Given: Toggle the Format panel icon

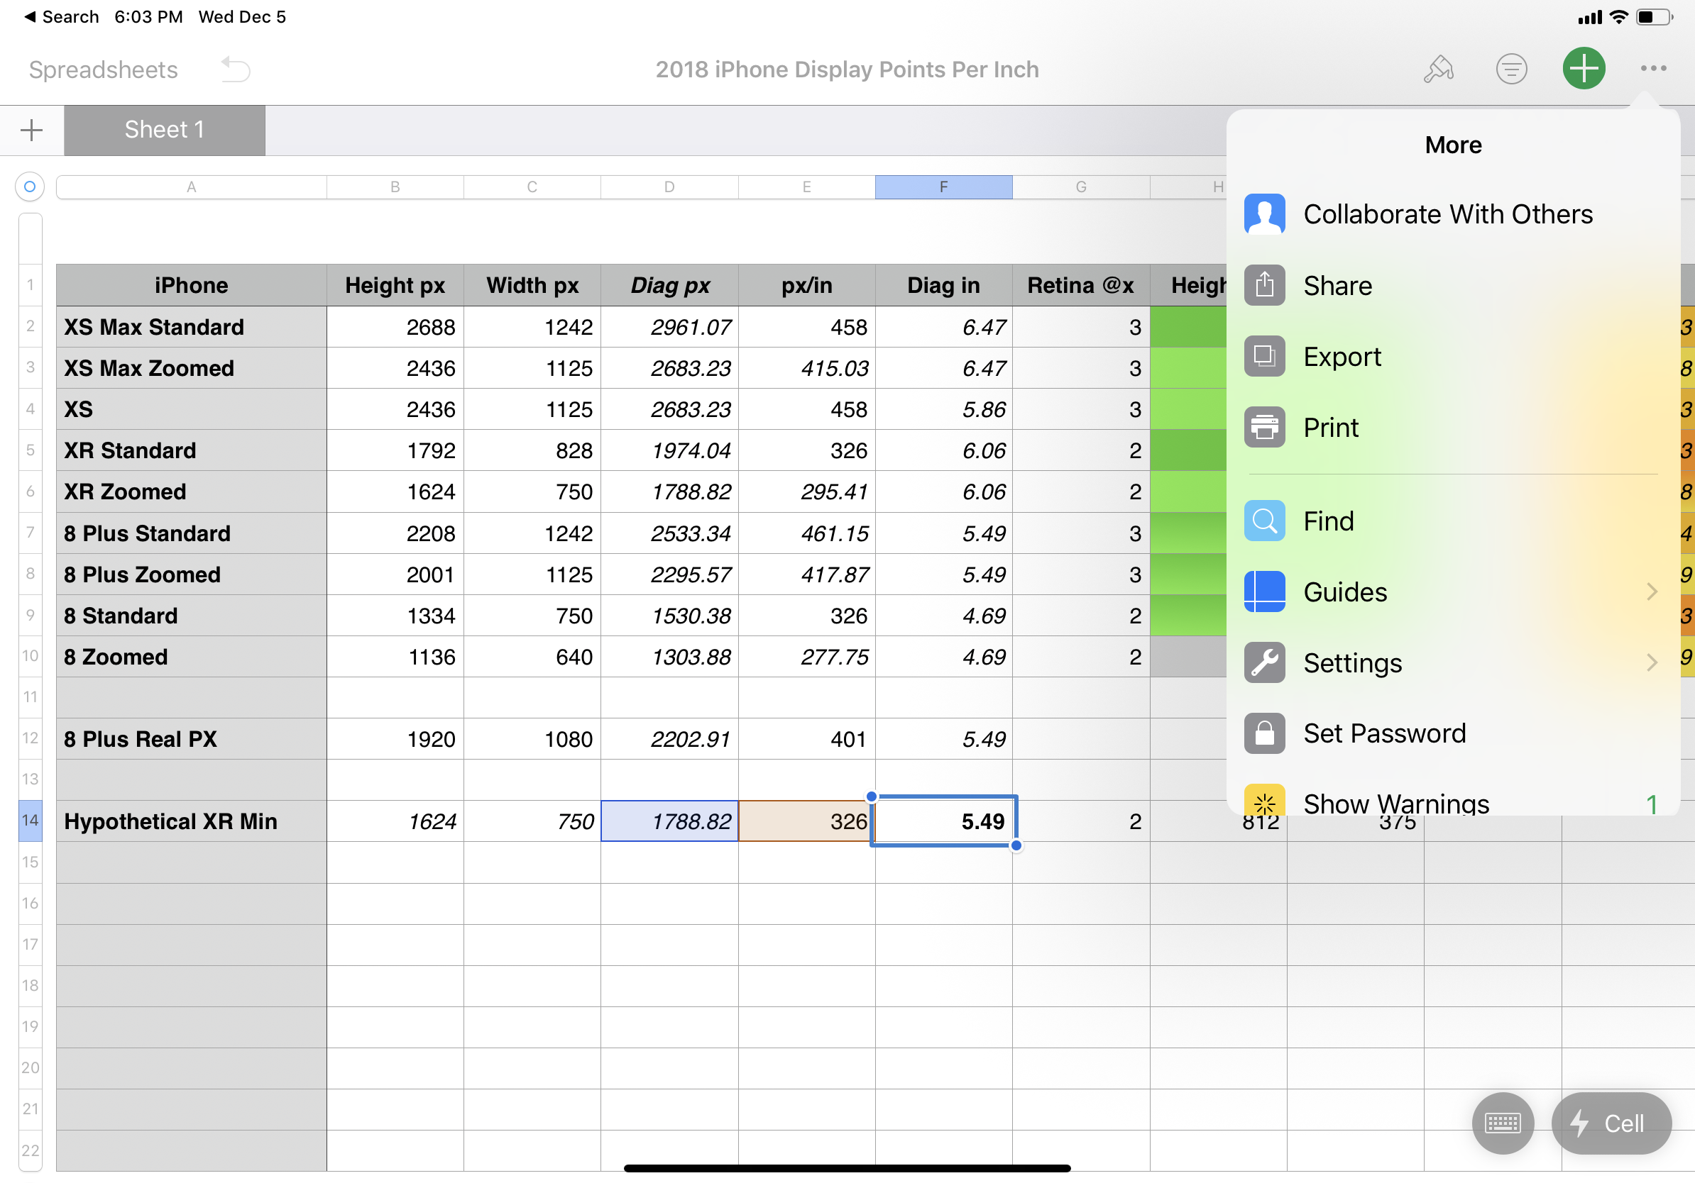Looking at the screenshot, I should tap(1439, 68).
